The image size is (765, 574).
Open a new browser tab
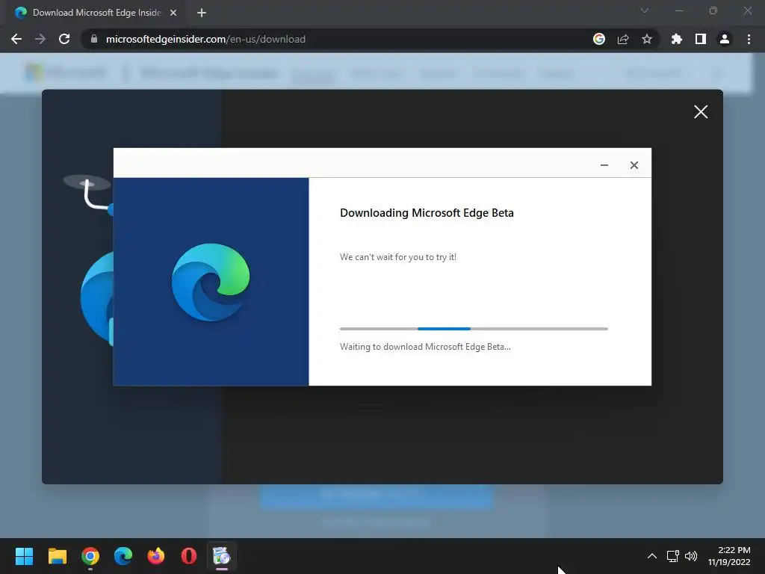202,13
